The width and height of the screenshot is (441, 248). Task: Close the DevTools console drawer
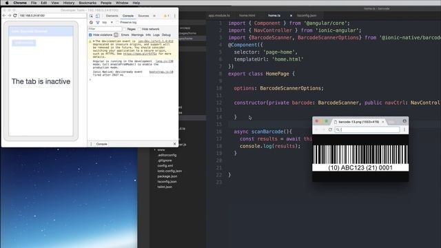coord(174,144)
